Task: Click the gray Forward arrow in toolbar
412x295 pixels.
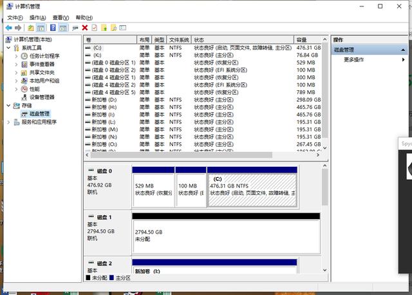Action: point(18,28)
